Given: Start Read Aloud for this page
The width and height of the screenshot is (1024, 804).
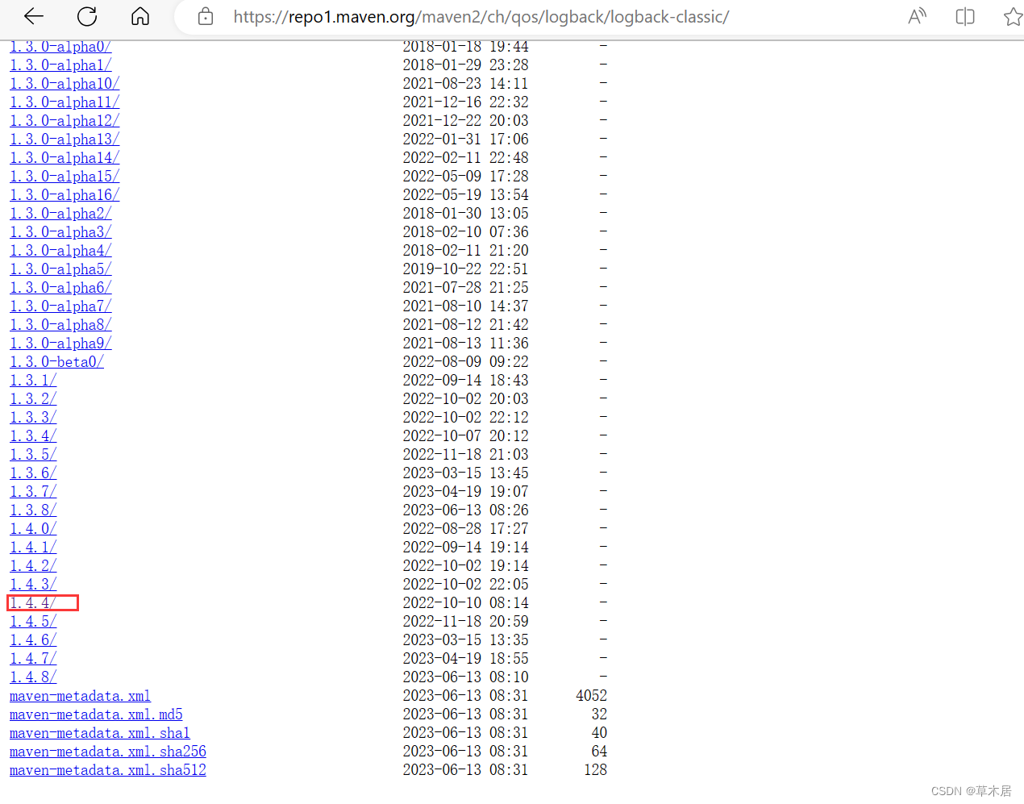Looking at the screenshot, I should [x=917, y=16].
